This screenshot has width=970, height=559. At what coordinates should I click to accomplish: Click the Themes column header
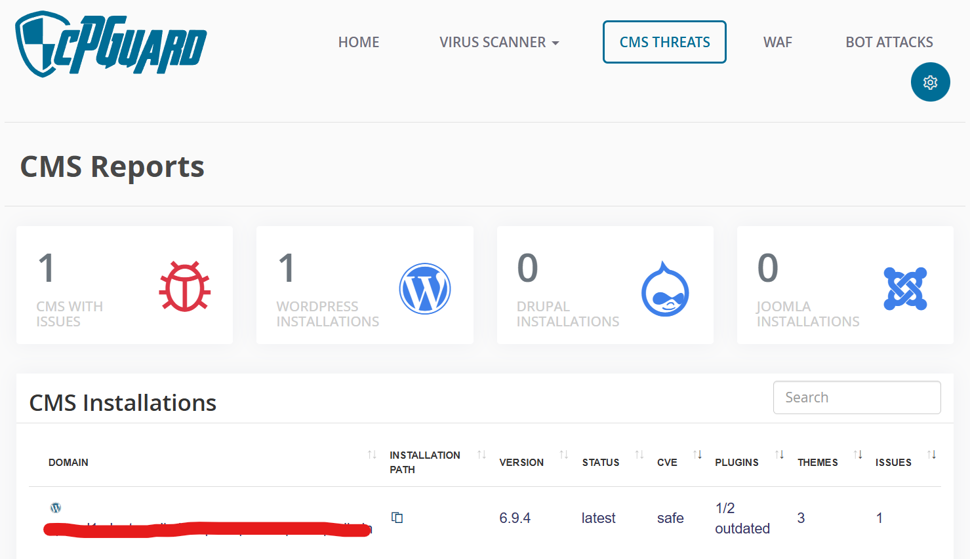(x=818, y=463)
